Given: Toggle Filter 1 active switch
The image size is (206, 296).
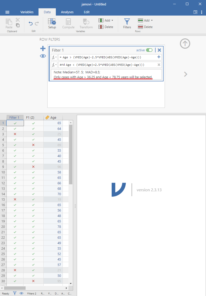Looking at the screenshot, I should [149, 50].
